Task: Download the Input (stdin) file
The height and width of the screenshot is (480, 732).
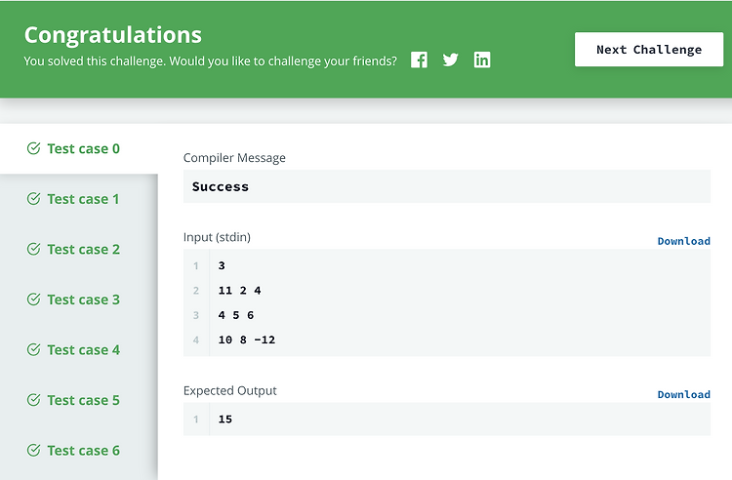Action: tap(684, 241)
